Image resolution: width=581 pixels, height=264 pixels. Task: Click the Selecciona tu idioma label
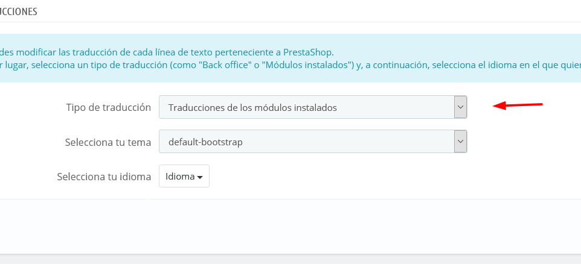click(104, 177)
